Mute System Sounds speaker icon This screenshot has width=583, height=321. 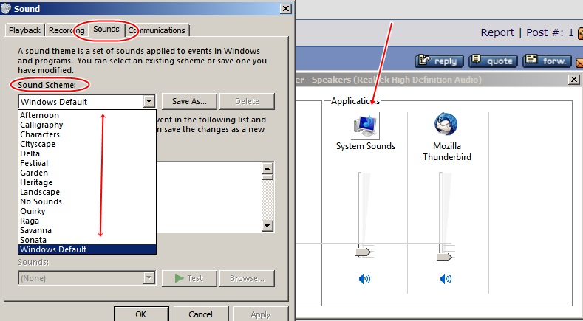[364, 279]
